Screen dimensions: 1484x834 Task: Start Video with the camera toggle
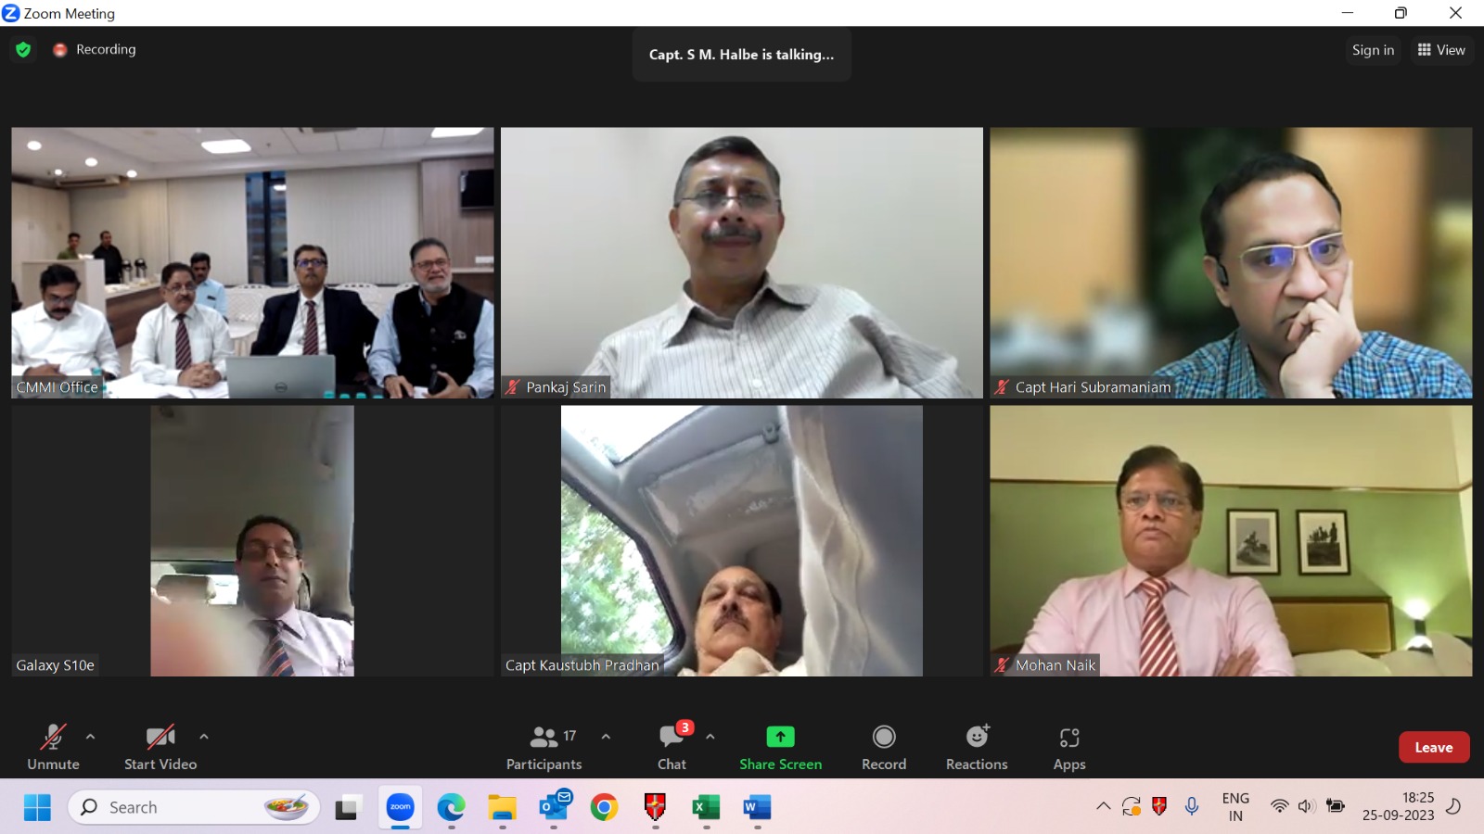(x=160, y=747)
